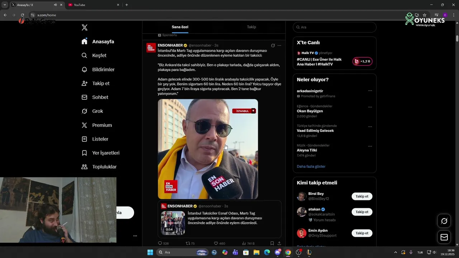459x258 pixels.
Task: Open Chrome from taskbar
Action: click(288, 252)
